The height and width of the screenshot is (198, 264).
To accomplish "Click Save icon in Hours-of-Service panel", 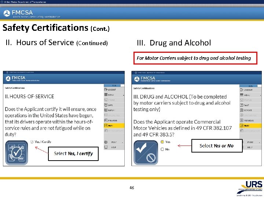I will pos(106,105).
